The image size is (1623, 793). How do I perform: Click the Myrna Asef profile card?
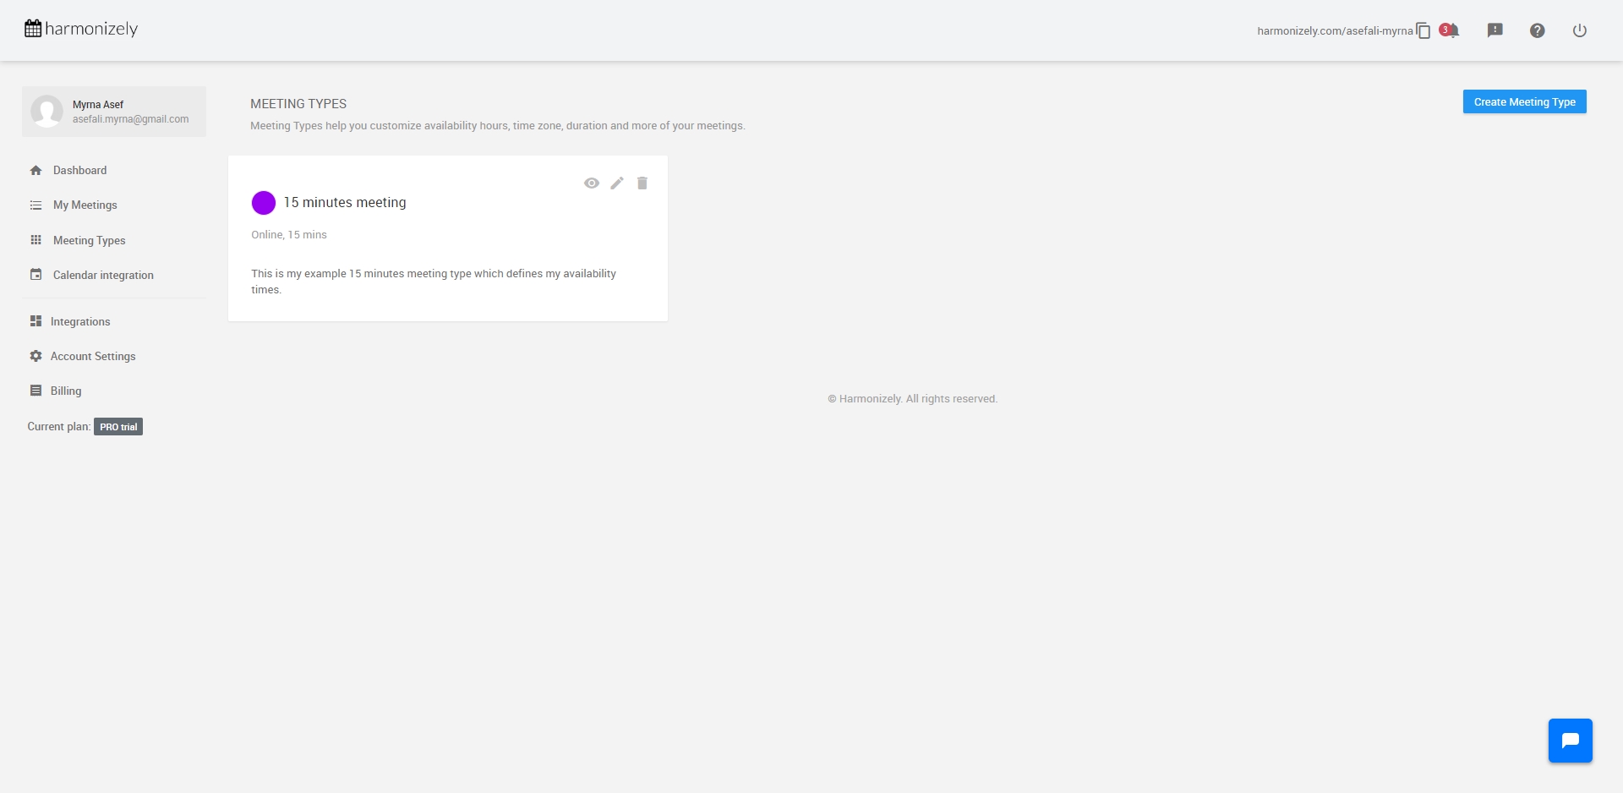click(114, 112)
